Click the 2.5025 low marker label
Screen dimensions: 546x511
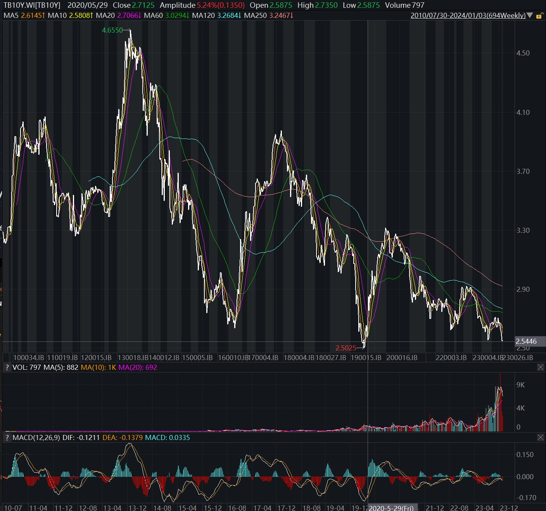click(x=346, y=348)
